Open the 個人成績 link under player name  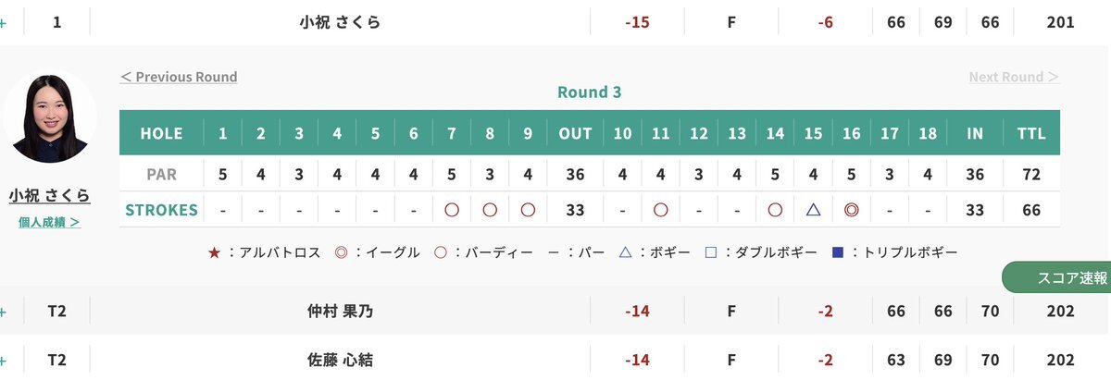[x=49, y=222]
